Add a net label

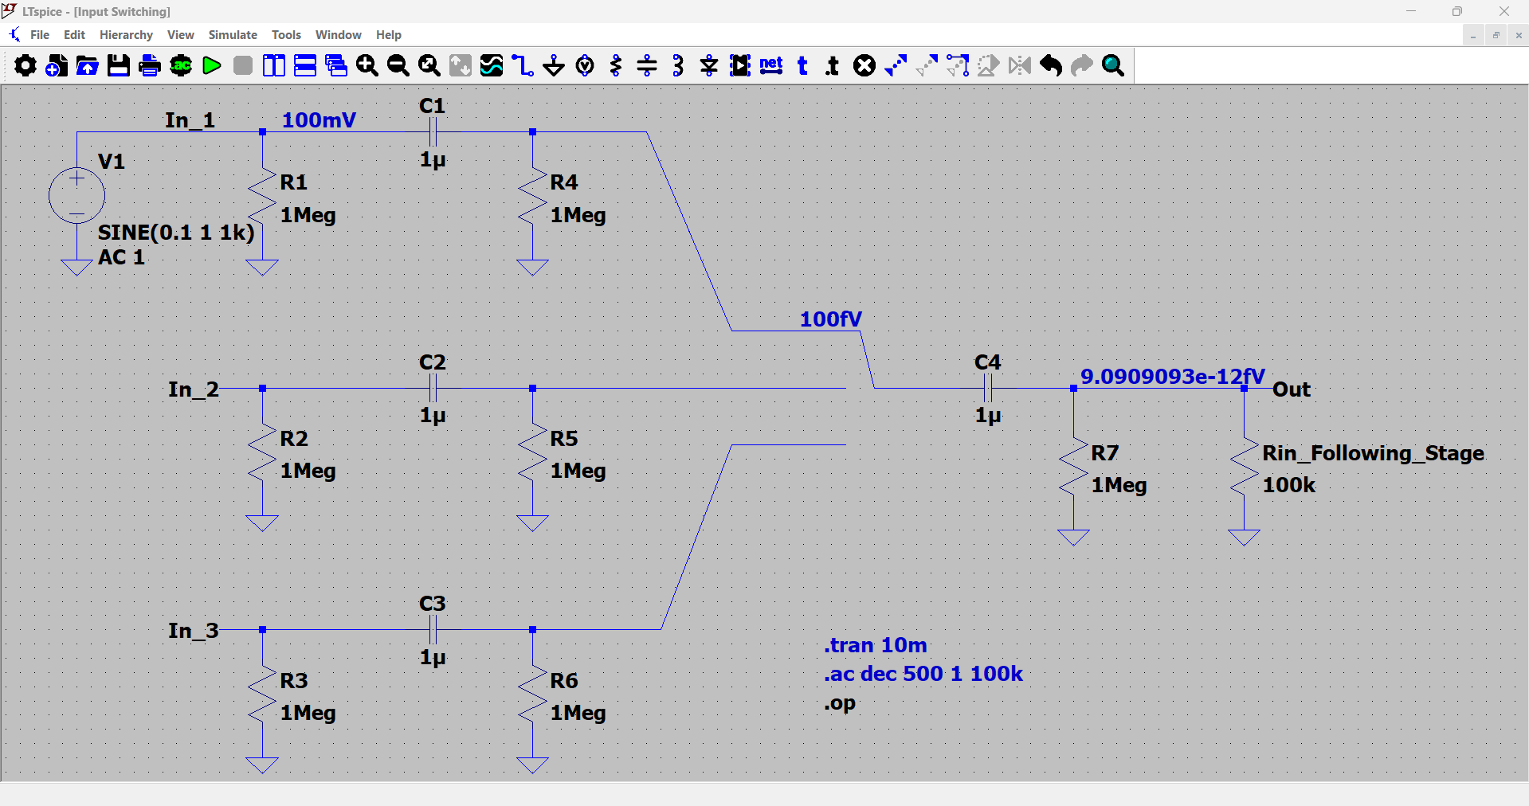[771, 65]
